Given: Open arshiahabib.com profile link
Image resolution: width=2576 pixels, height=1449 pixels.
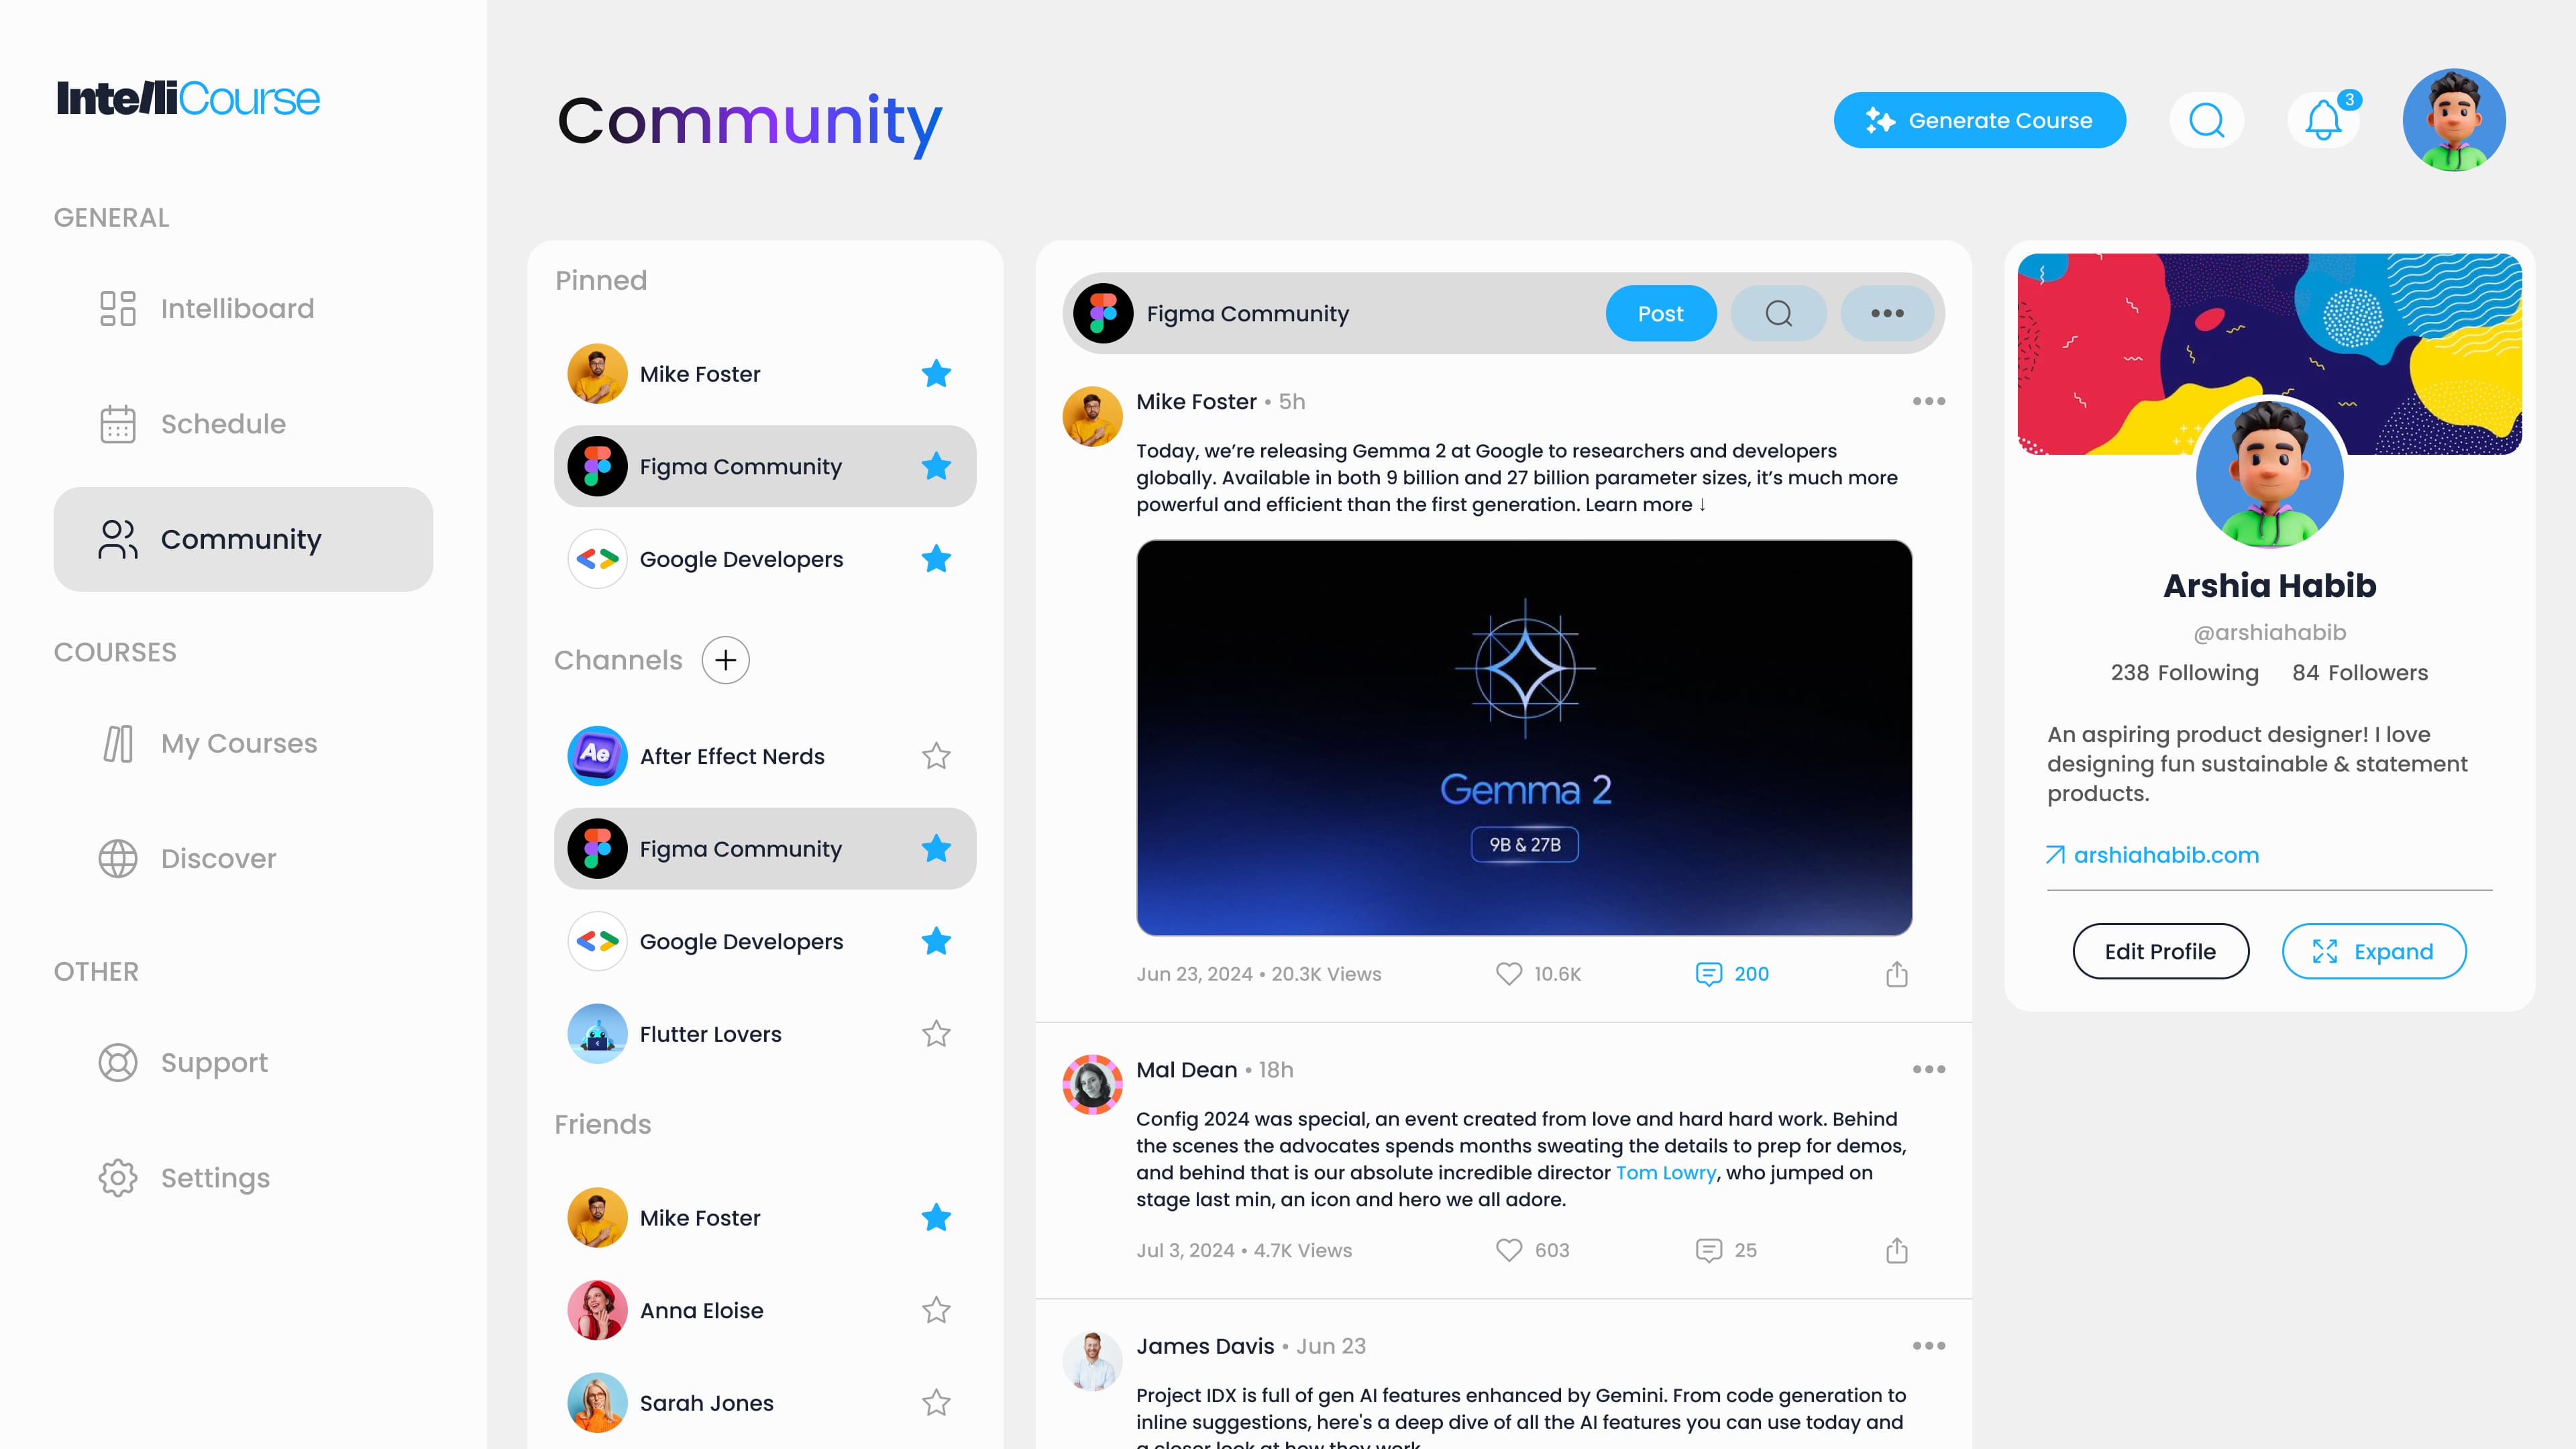Looking at the screenshot, I should click(2165, 855).
